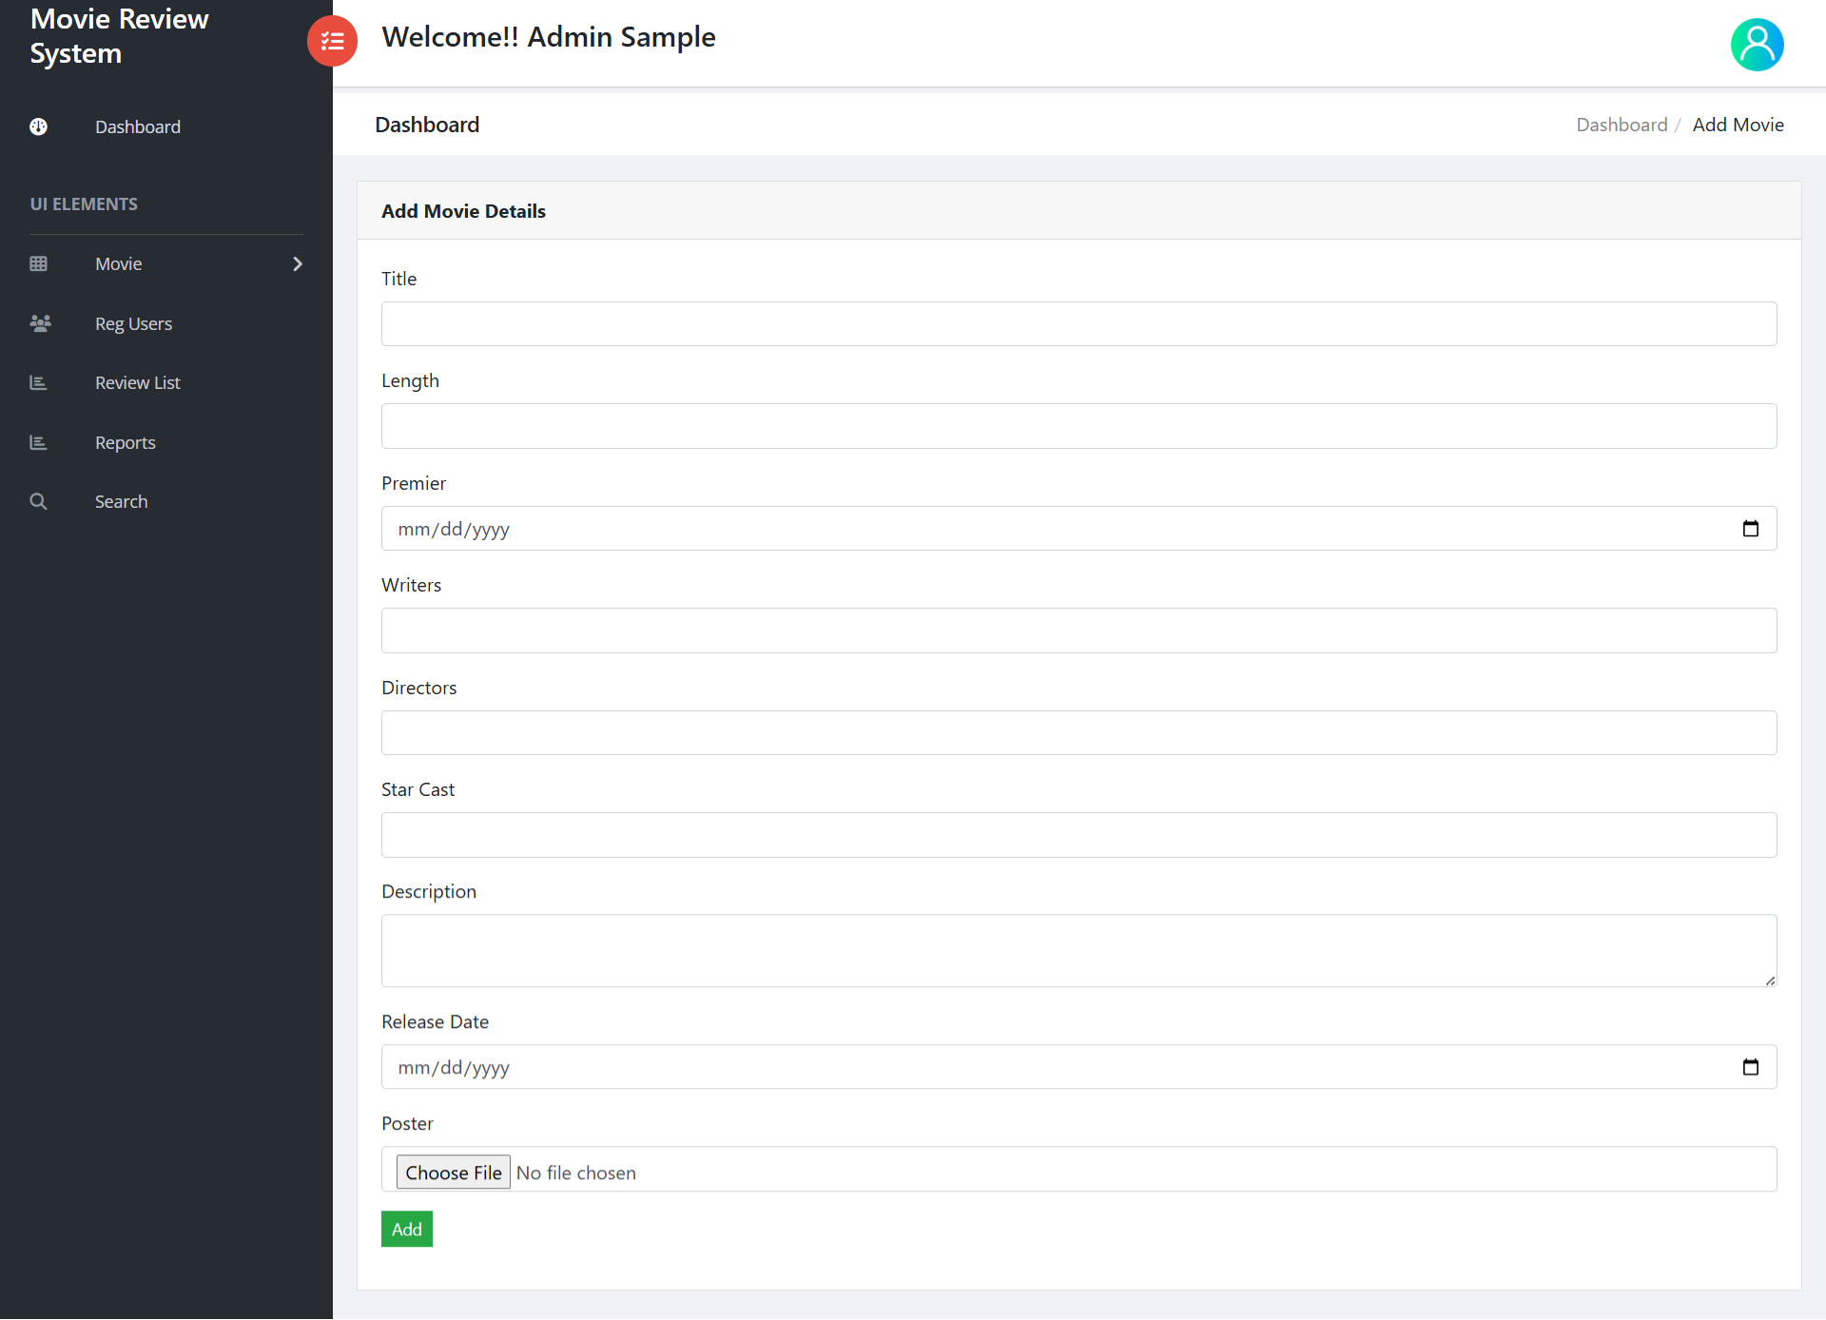Focus the Directors input field
Viewport: 1826px width, 1320px height.
tap(1078, 733)
